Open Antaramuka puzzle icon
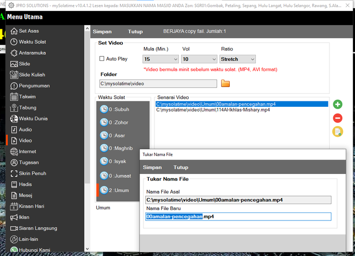 (x=14, y=53)
